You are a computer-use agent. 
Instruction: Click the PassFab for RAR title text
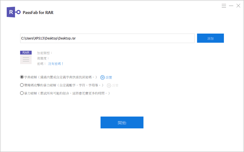click(38, 13)
